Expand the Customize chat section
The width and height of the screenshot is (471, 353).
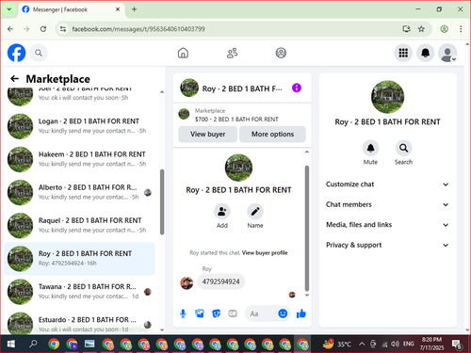click(387, 185)
